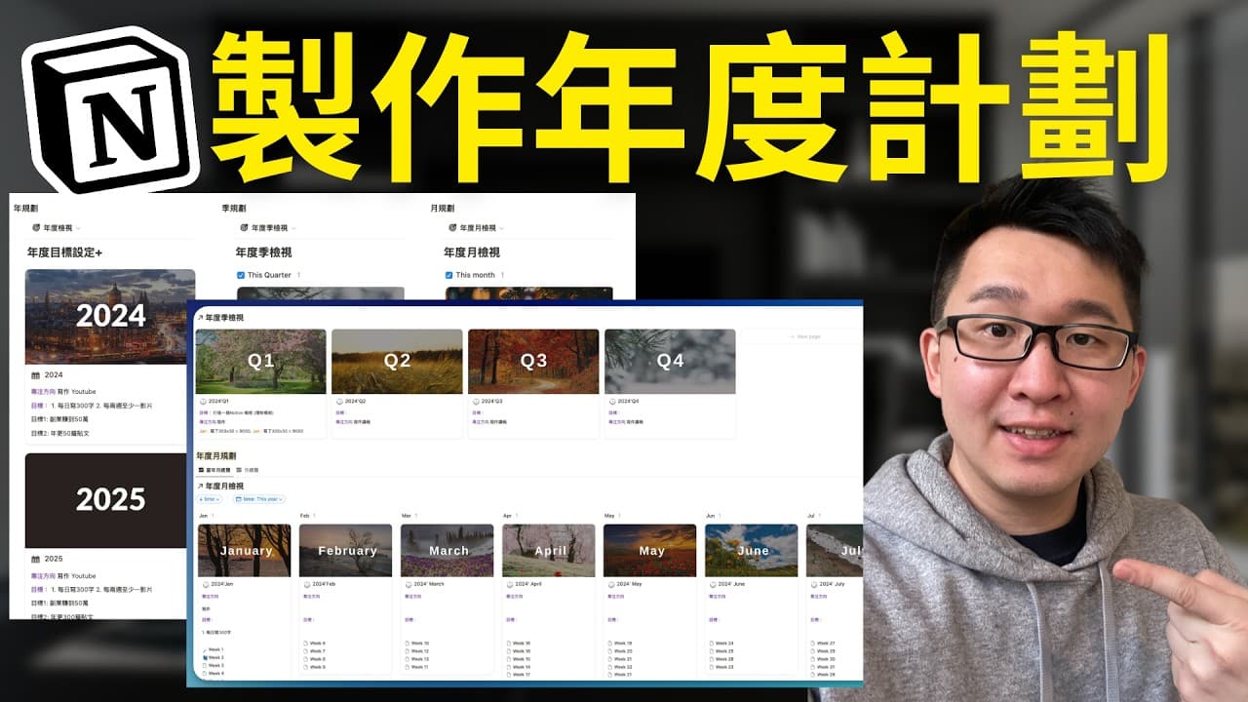Viewport: 1248px width, 702px height.
Task: Click the page icon beside Week 1 under January
Action: (x=204, y=647)
